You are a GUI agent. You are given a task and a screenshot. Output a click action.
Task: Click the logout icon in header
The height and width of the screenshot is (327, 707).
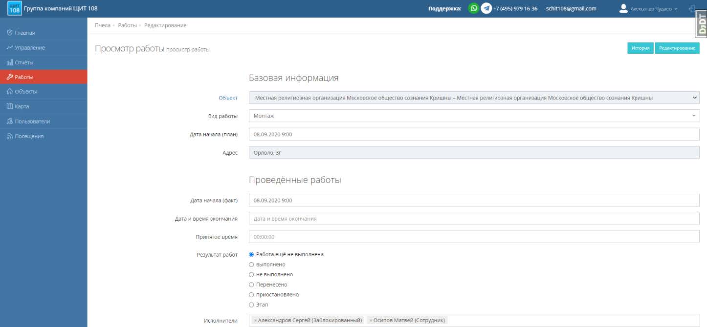[692, 9]
